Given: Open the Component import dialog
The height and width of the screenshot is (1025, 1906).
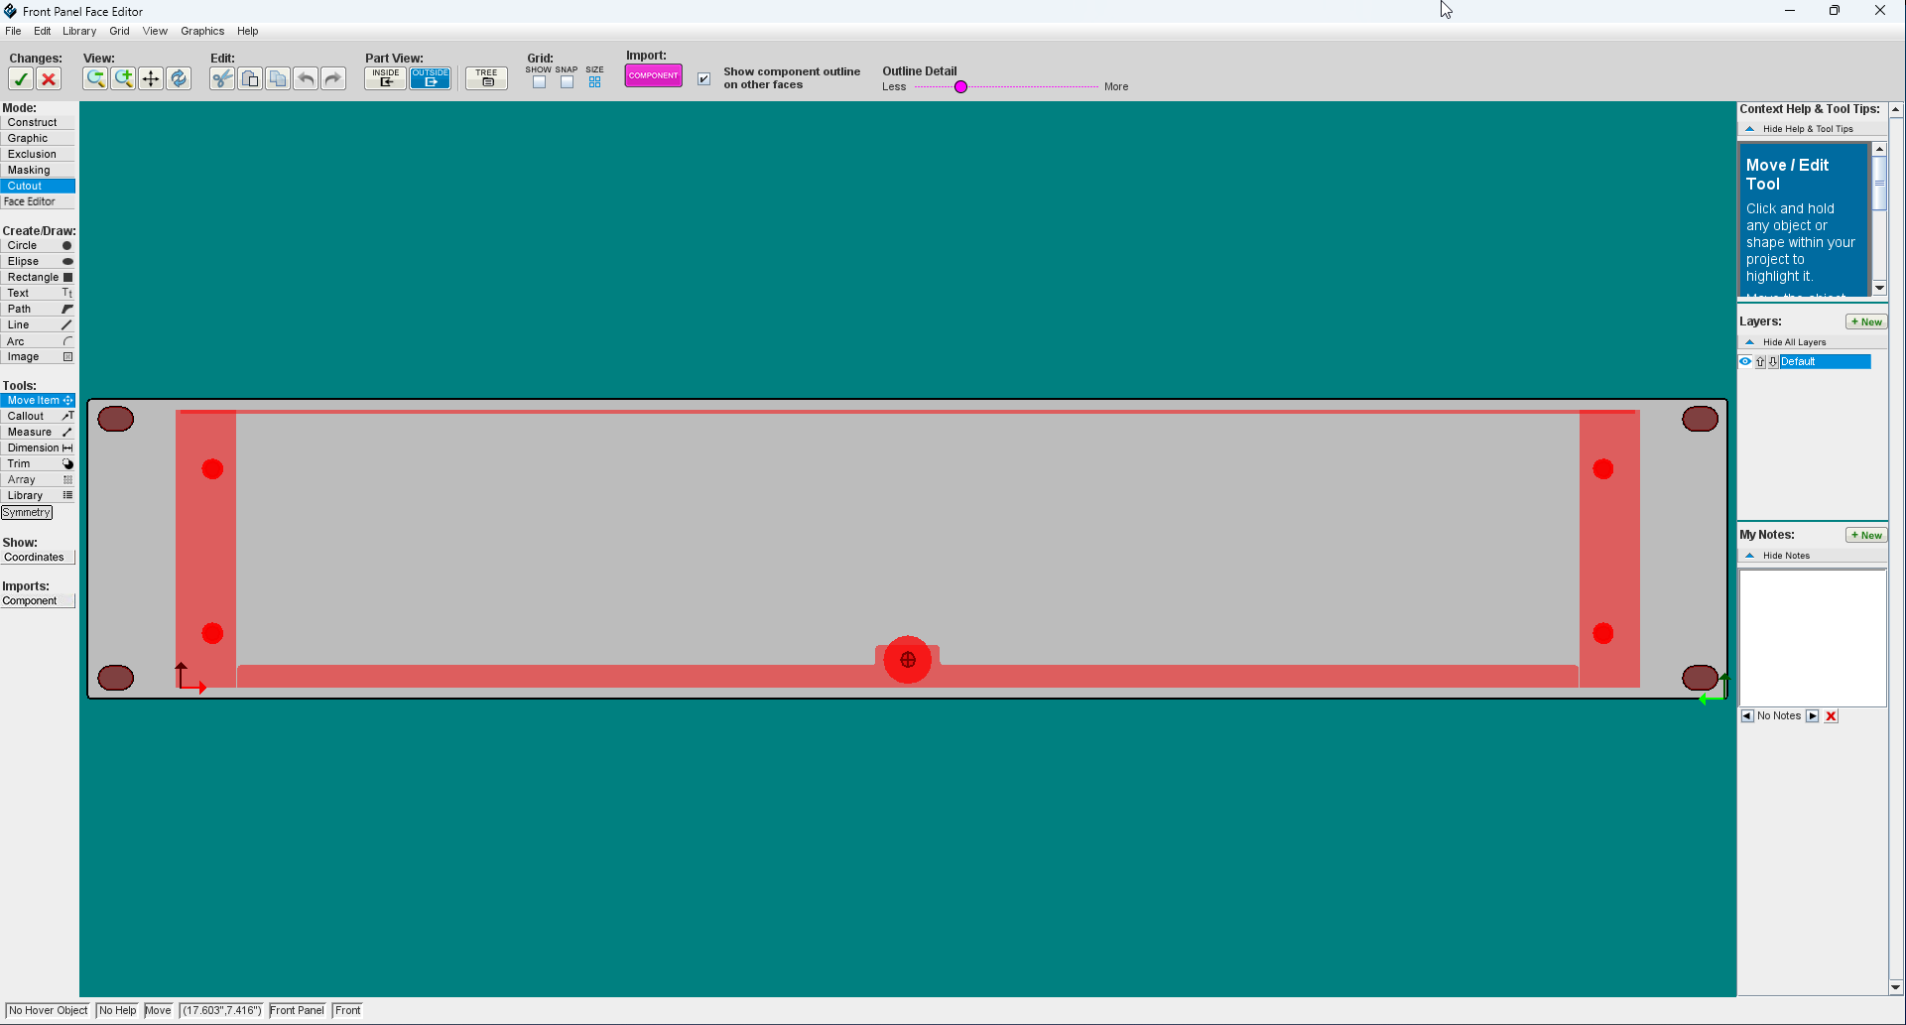Looking at the screenshot, I should [653, 74].
